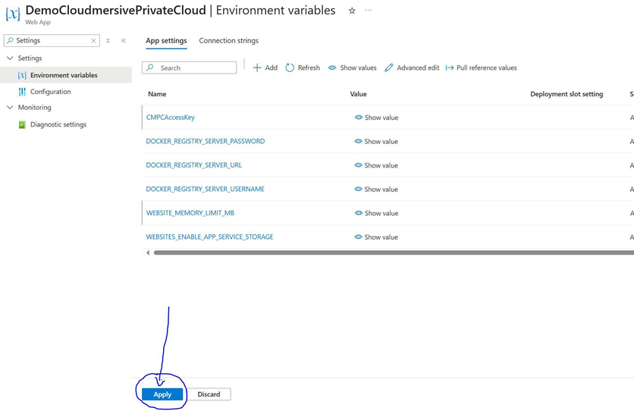634x411 pixels.
Task: Show value for WEBSITES_ENABLE_APP_SERVICE_STORAGE
Action: click(376, 237)
